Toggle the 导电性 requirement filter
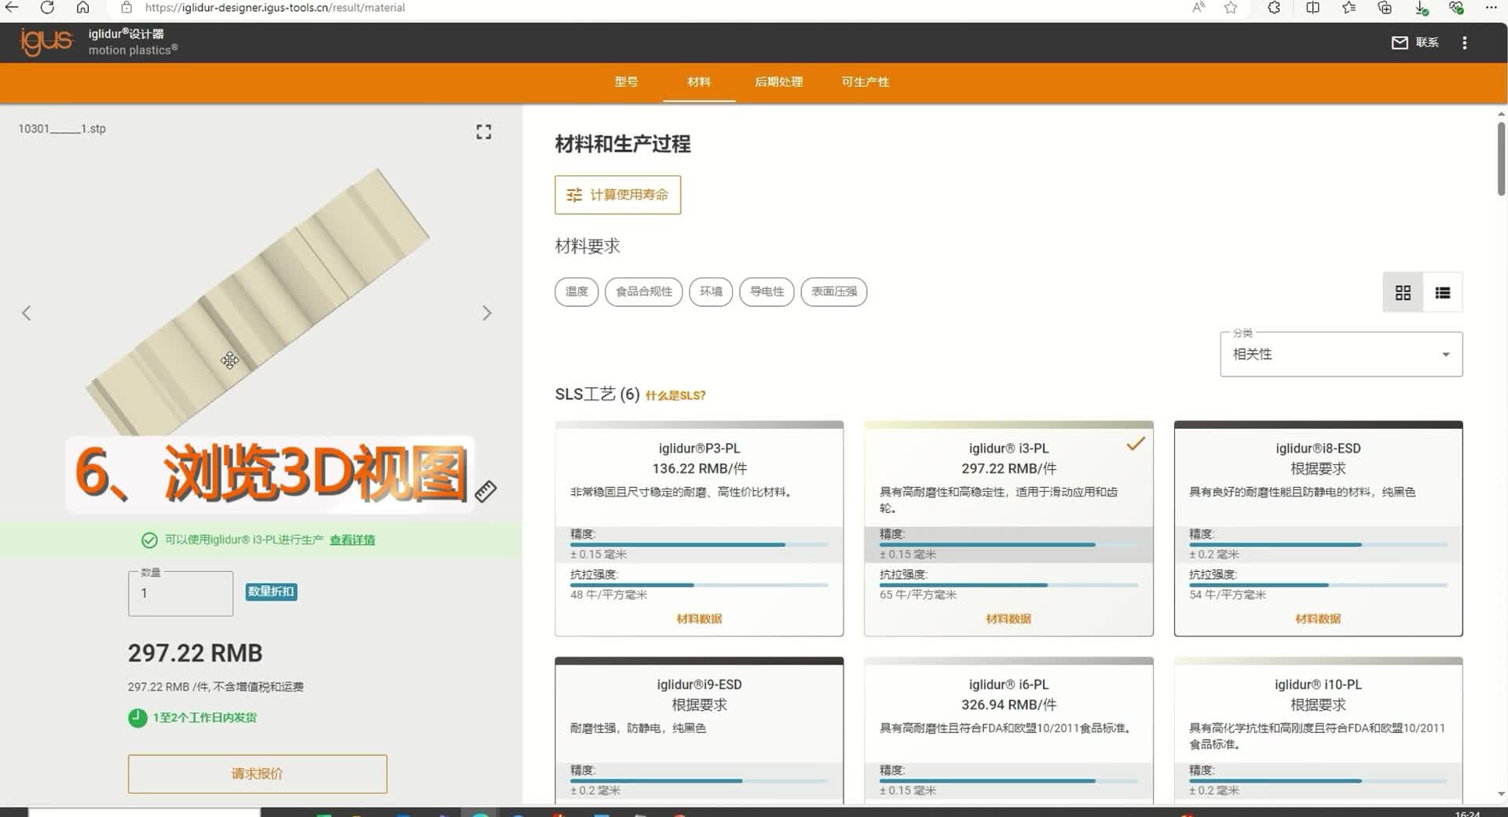The width and height of the screenshot is (1508, 817). click(x=767, y=291)
